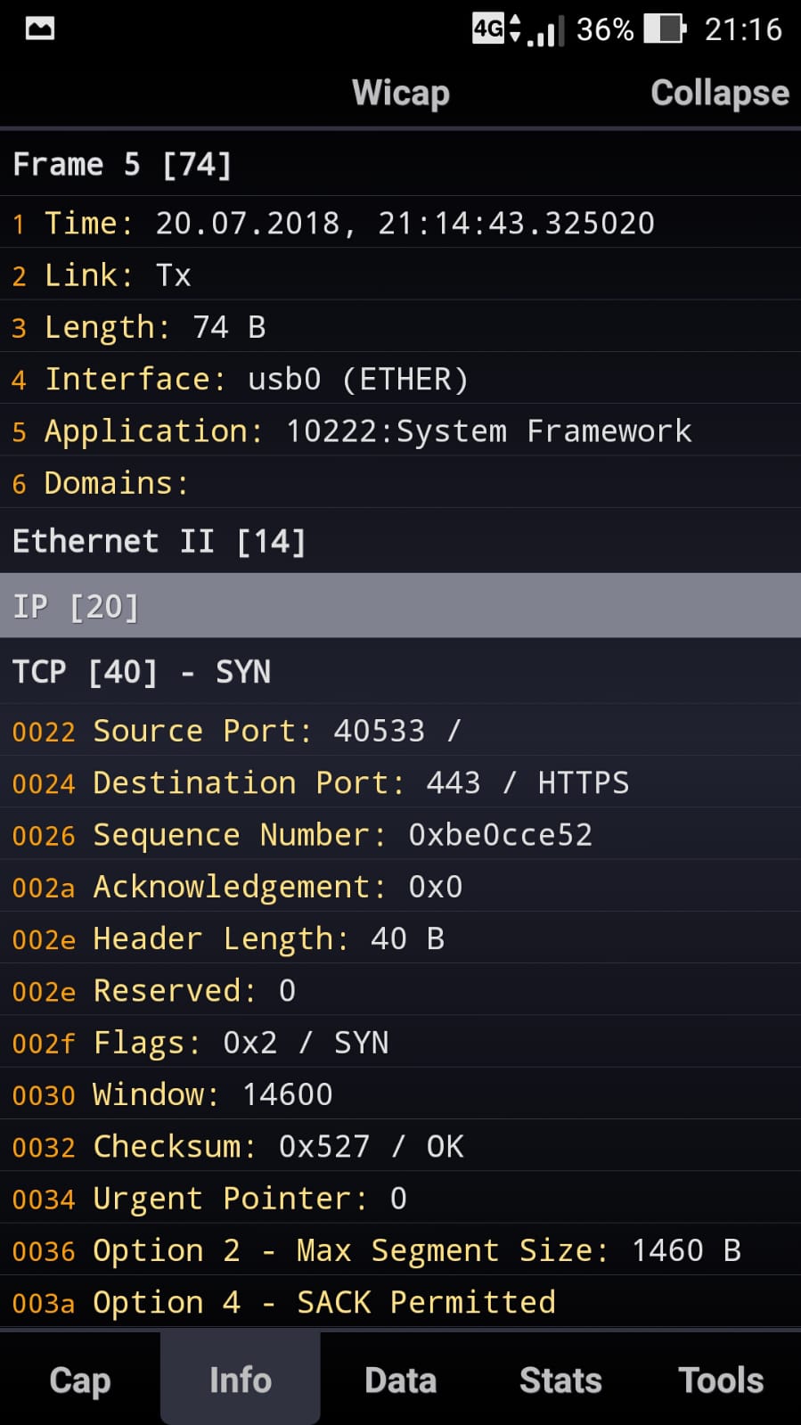Select the Destination Port 443 HTTPS row

point(401,782)
